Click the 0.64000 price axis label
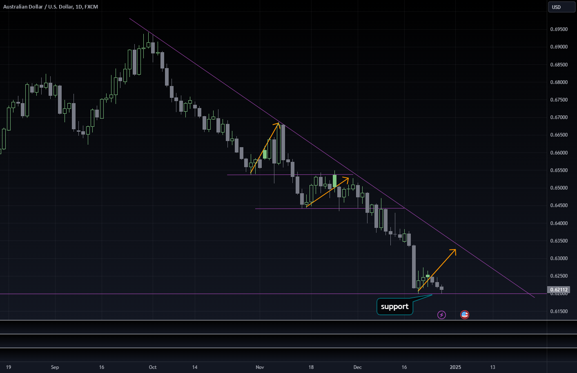Screen dimensions: 577x373 click(x=559, y=223)
